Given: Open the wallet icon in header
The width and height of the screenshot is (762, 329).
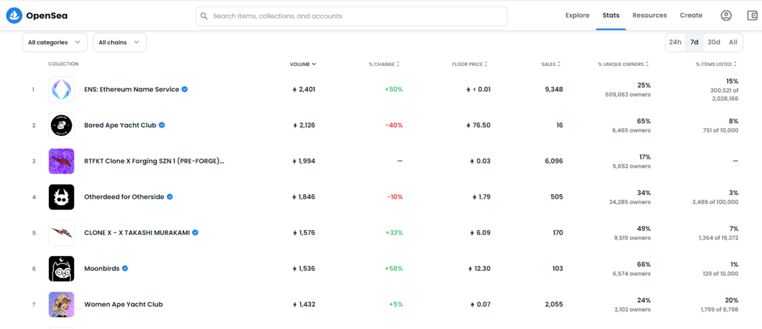Looking at the screenshot, I should tap(752, 15).
